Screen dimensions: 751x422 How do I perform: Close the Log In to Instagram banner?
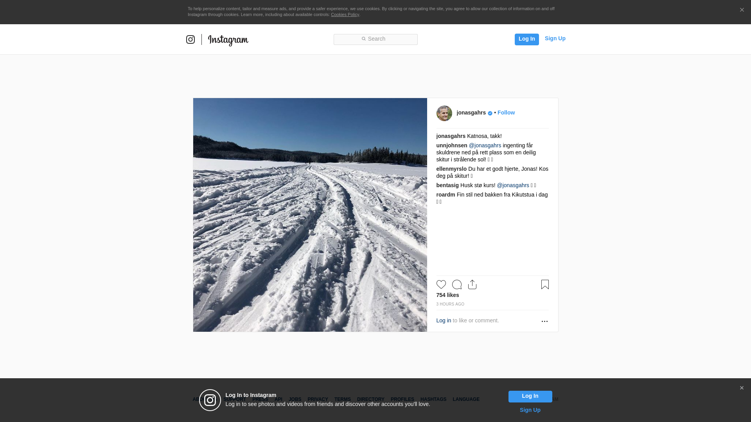742,388
